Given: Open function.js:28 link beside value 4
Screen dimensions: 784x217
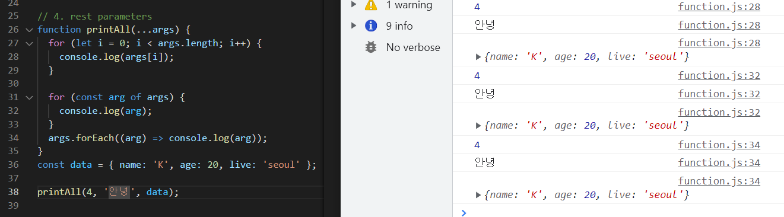Looking at the screenshot, I should tap(719, 7).
